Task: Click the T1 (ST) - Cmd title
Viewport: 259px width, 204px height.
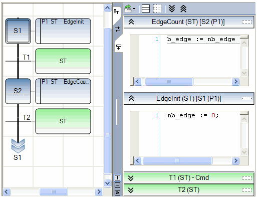Action: (189, 177)
